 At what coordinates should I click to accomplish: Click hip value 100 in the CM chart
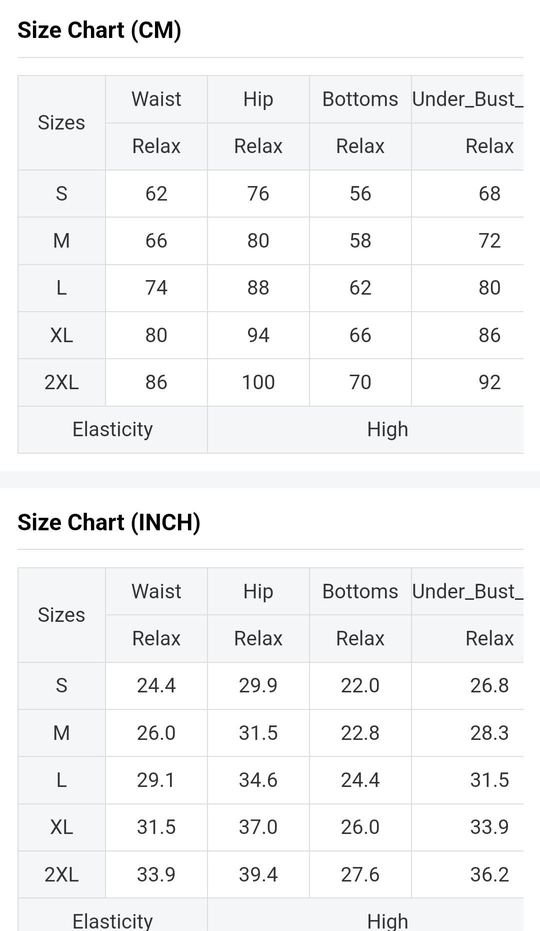pos(258,382)
